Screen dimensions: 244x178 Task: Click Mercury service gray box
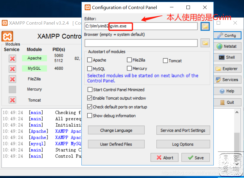click(12, 89)
